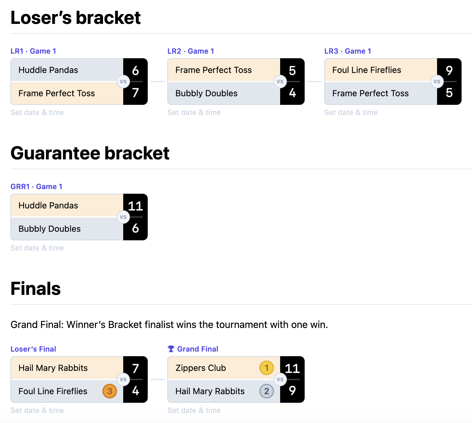This screenshot has height=423, width=472.
Task: Open the Loser's Final match link
Action: tap(33, 349)
